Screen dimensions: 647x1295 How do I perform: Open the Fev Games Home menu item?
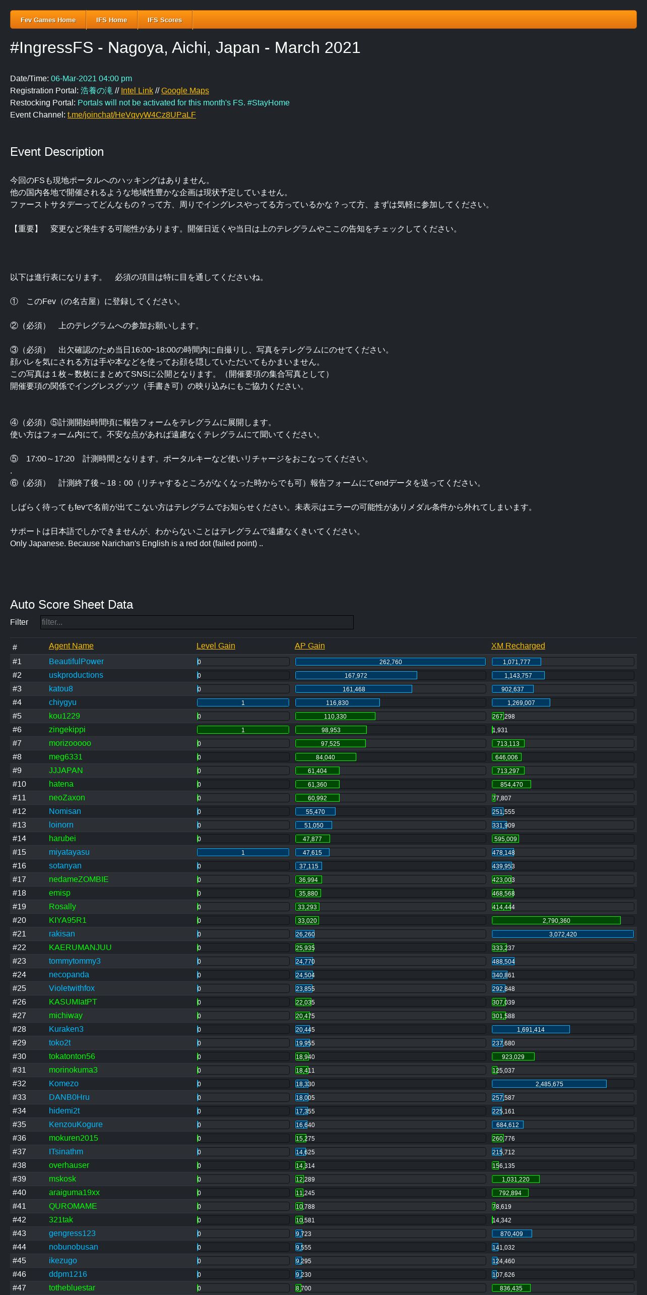[x=48, y=20]
